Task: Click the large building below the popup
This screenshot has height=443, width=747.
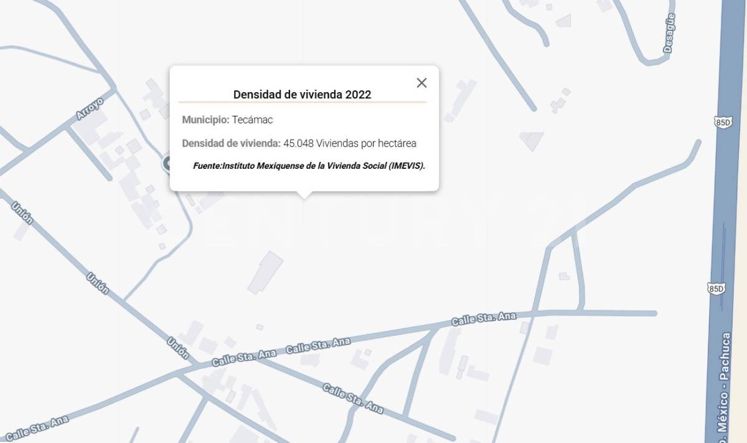Action: 265,272
